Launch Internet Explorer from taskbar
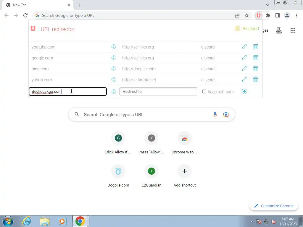The height and width of the screenshot is (227, 303). coord(26,221)
